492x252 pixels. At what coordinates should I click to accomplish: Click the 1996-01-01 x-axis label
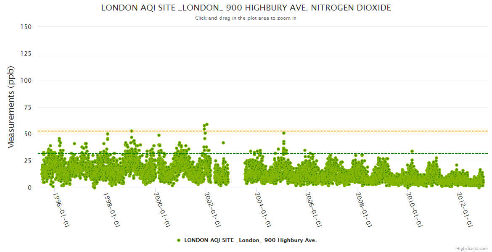(61, 210)
